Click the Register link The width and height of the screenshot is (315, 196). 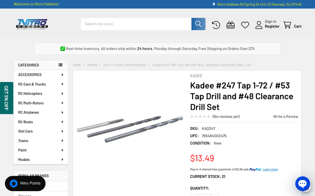(272, 27)
